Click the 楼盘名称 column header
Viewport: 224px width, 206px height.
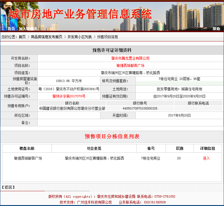[27, 148]
